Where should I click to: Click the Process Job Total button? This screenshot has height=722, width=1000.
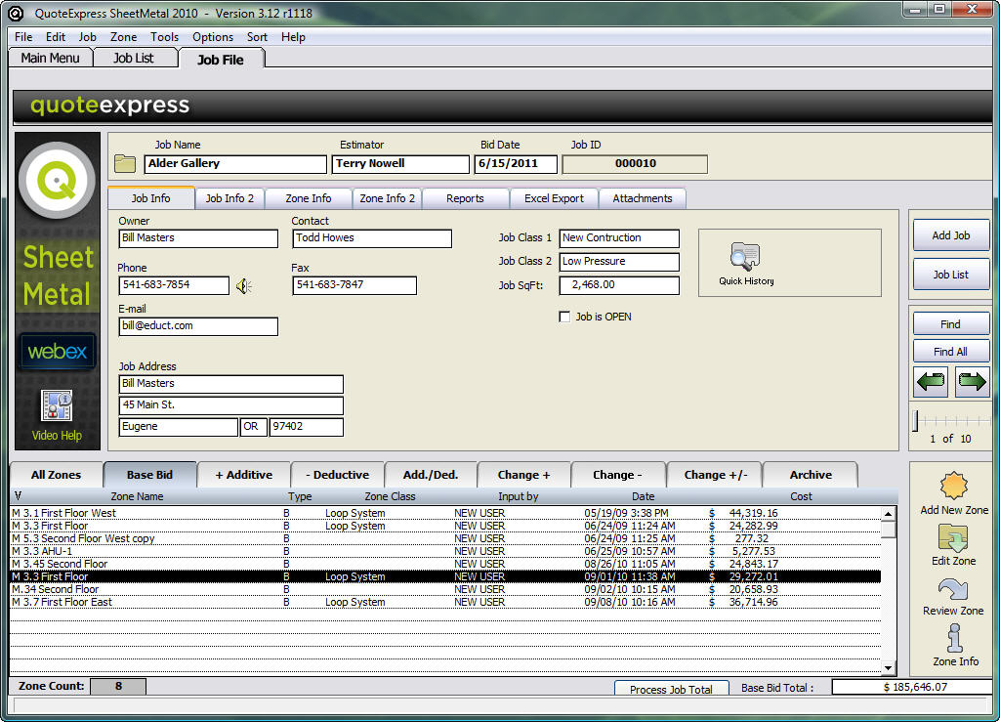(671, 689)
